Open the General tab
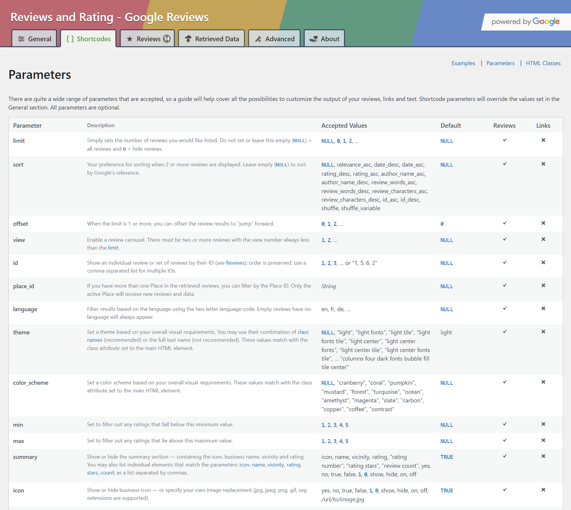 (34, 39)
